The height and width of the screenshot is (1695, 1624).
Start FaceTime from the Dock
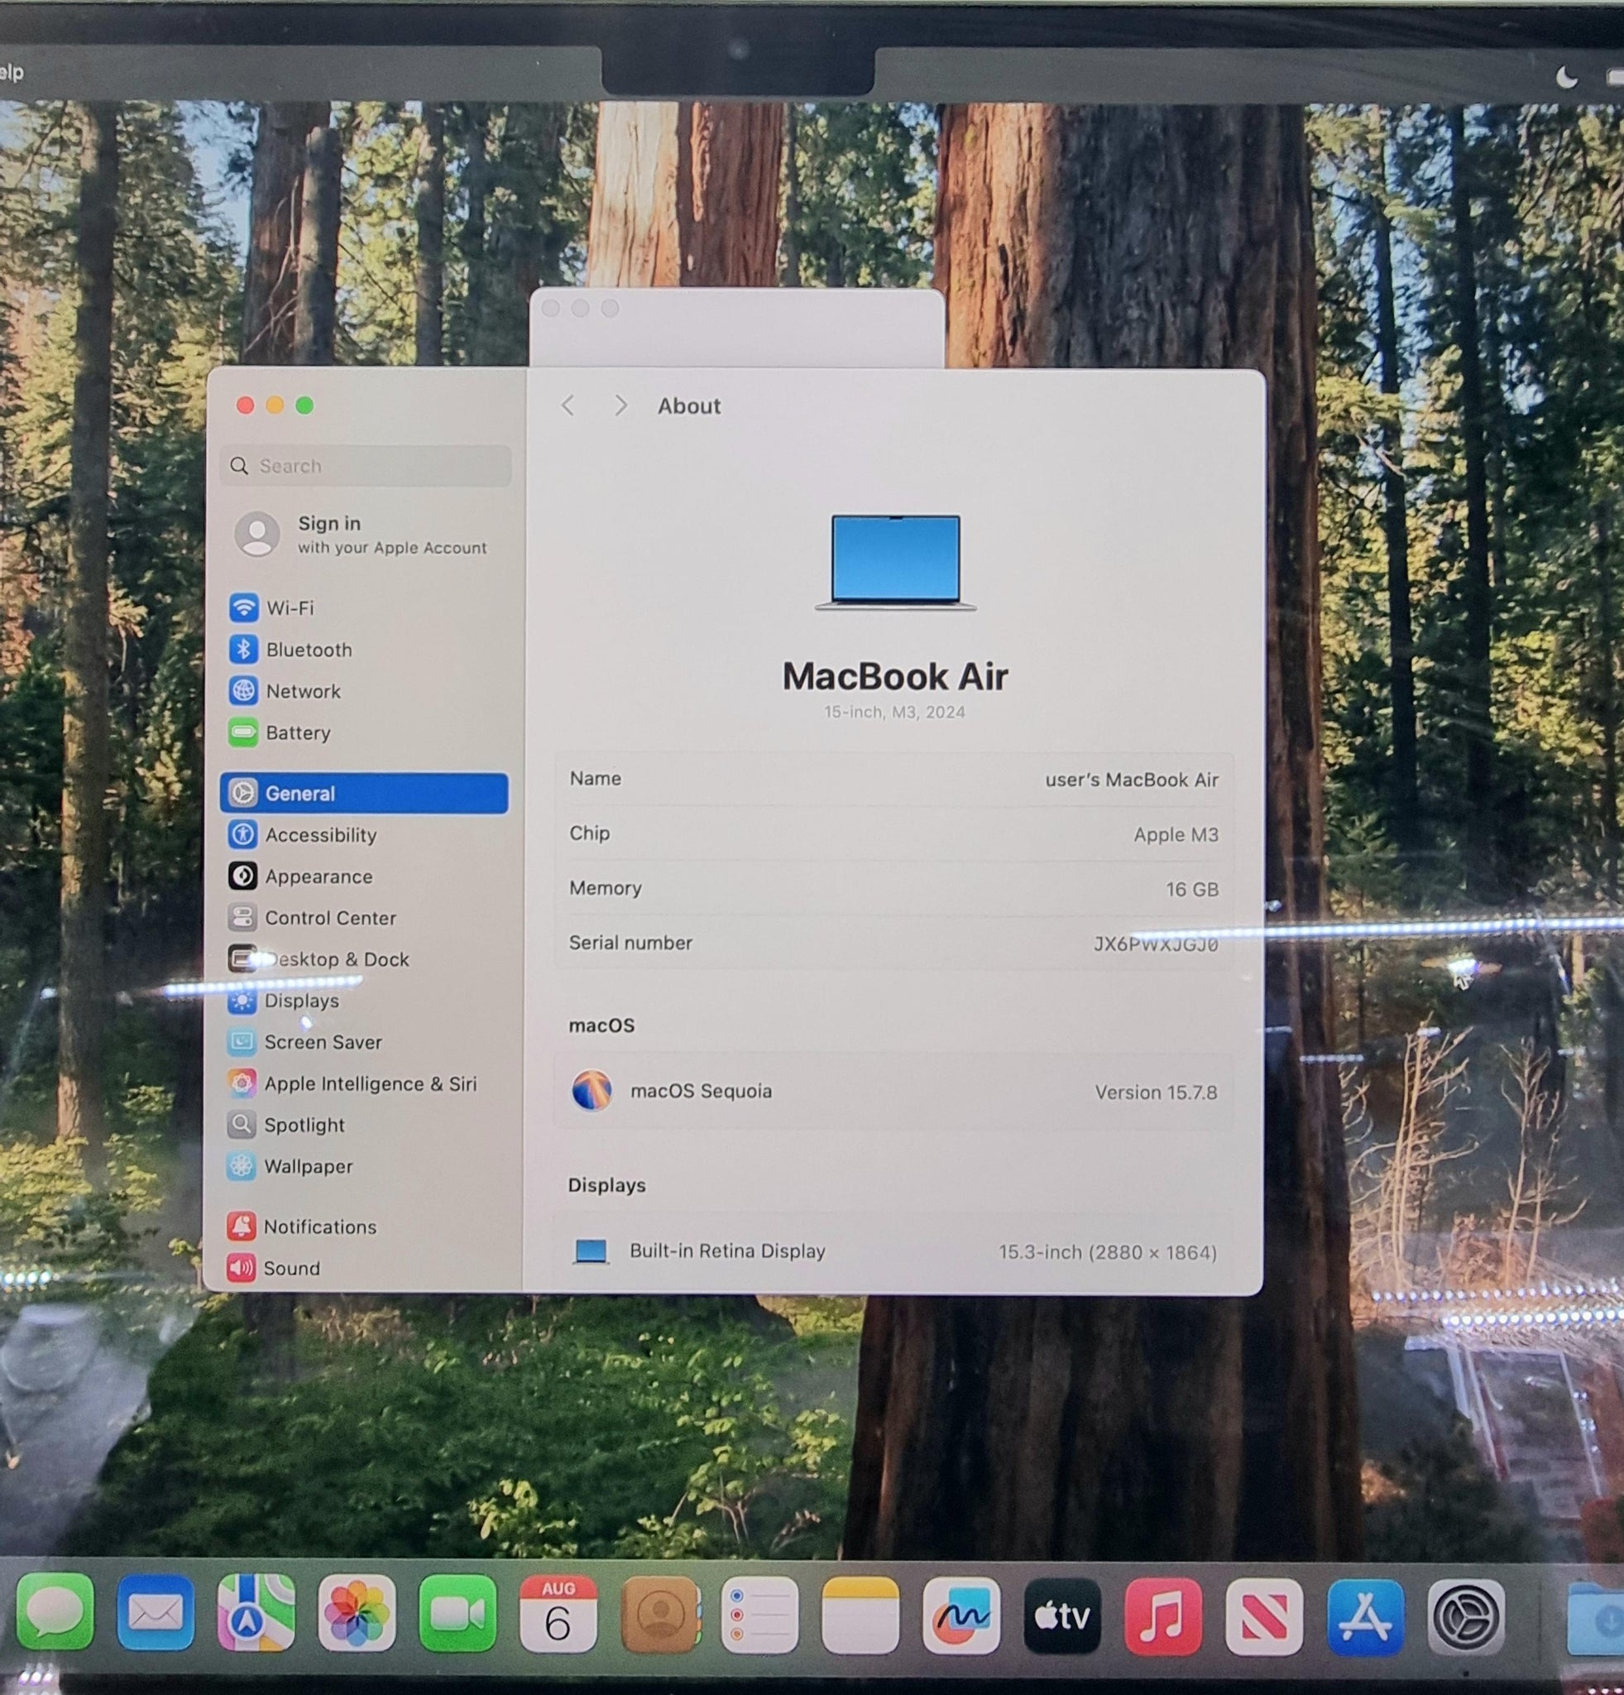pos(457,1613)
